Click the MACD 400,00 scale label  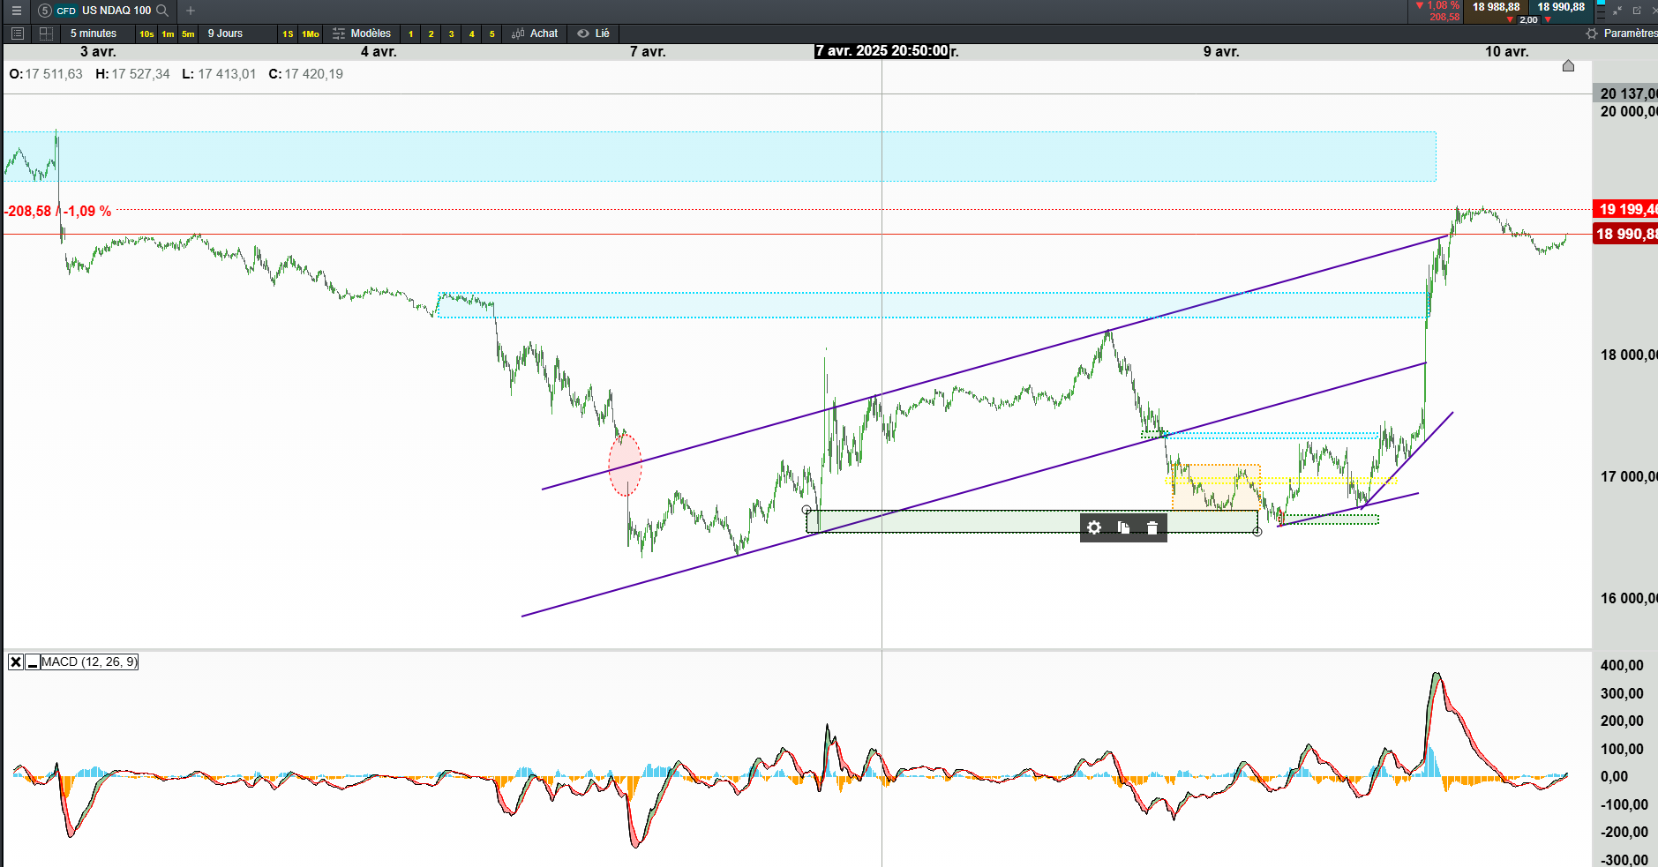(x=1622, y=666)
